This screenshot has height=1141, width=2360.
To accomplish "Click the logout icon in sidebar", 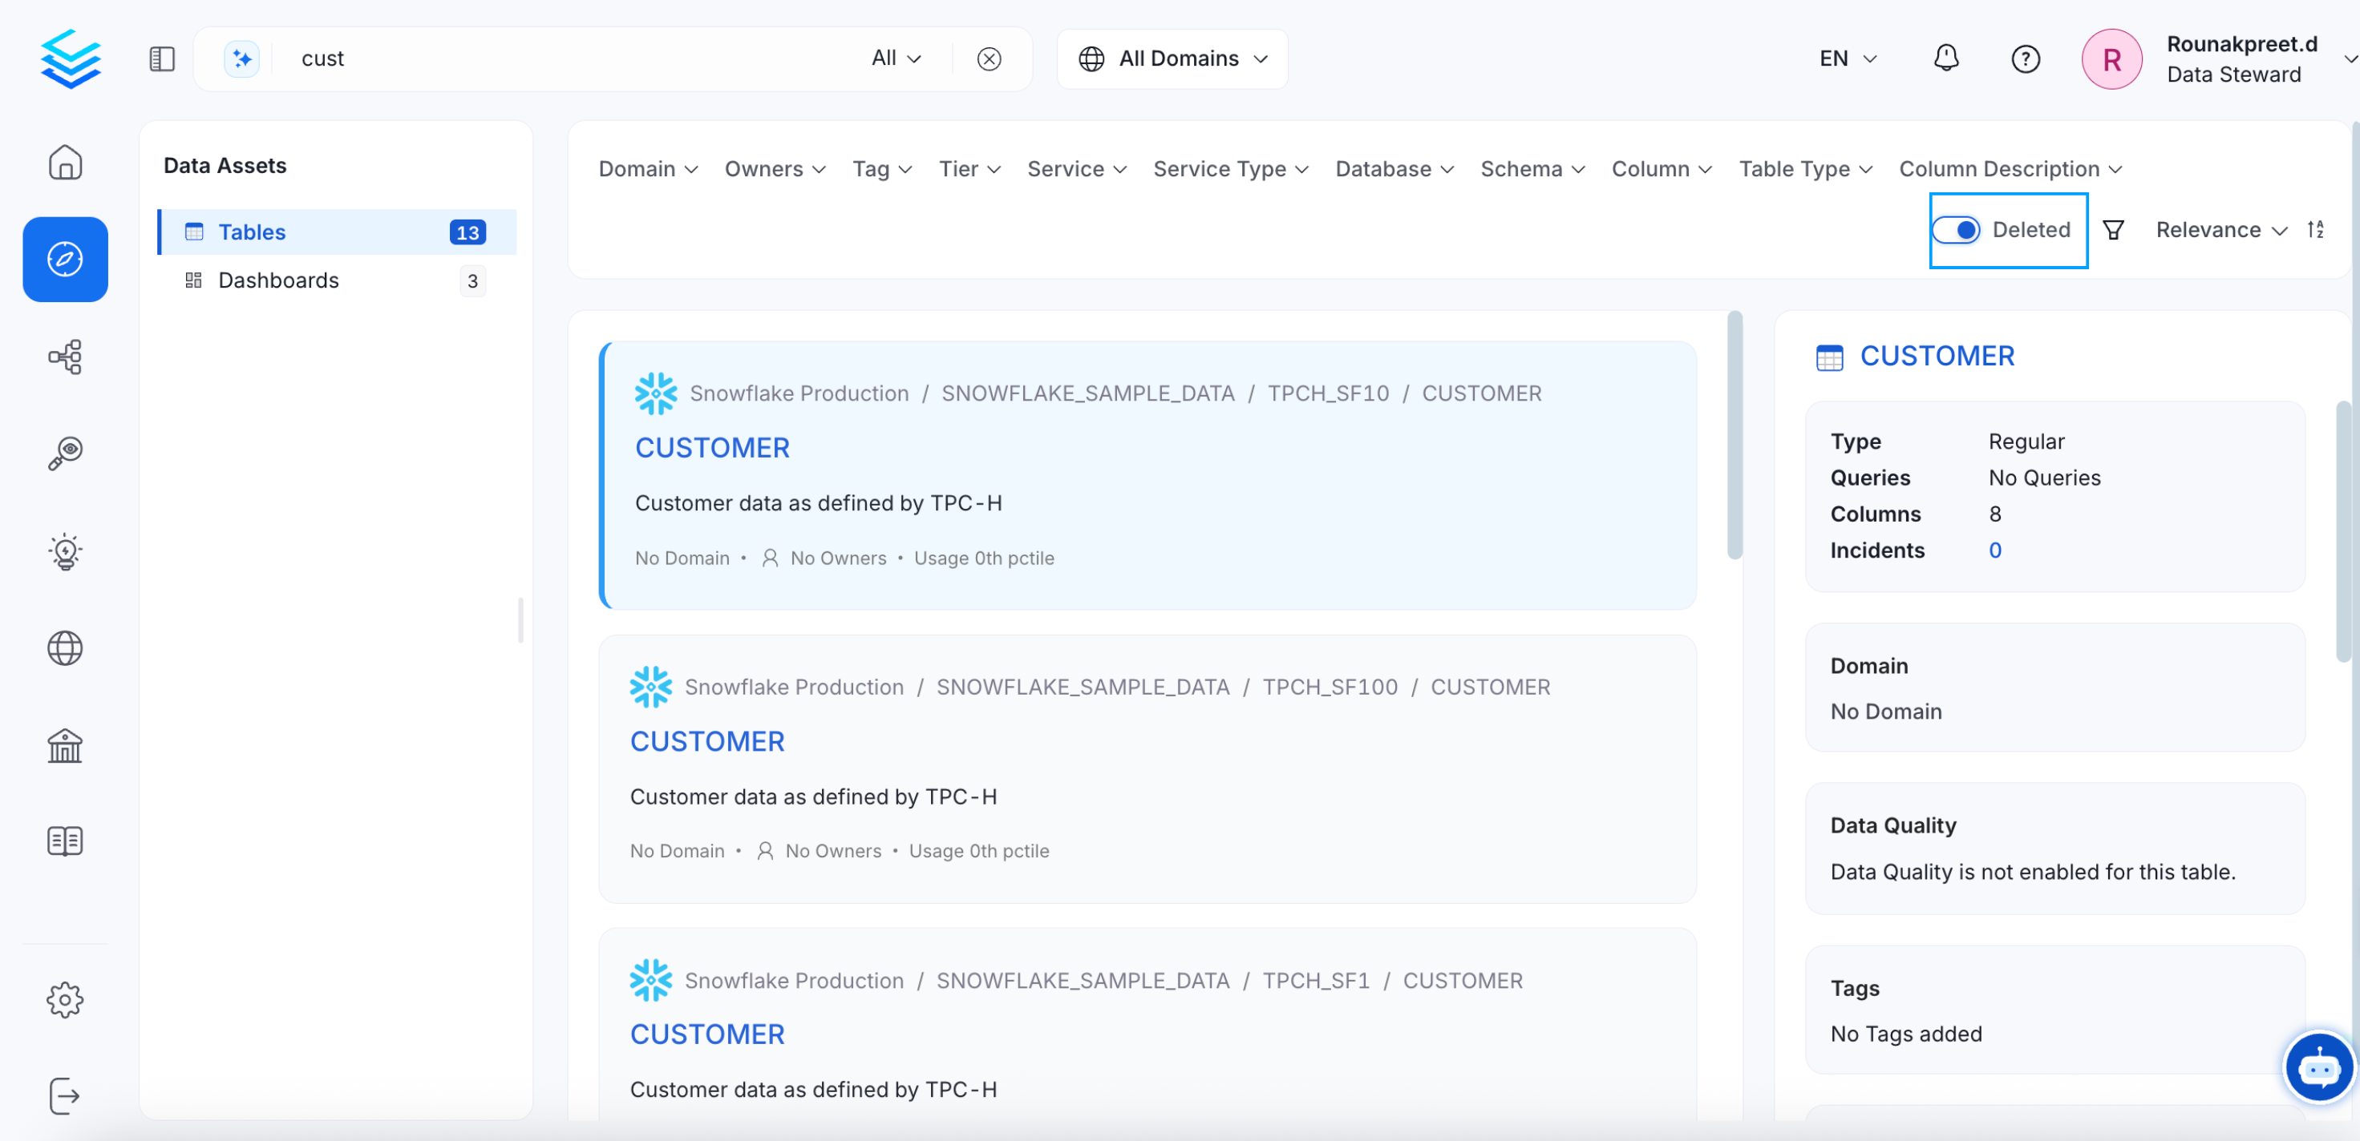I will click(x=65, y=1095).
